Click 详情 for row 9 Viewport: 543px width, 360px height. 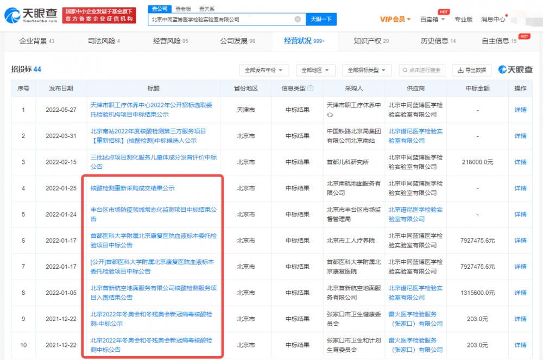coord(520,319)
